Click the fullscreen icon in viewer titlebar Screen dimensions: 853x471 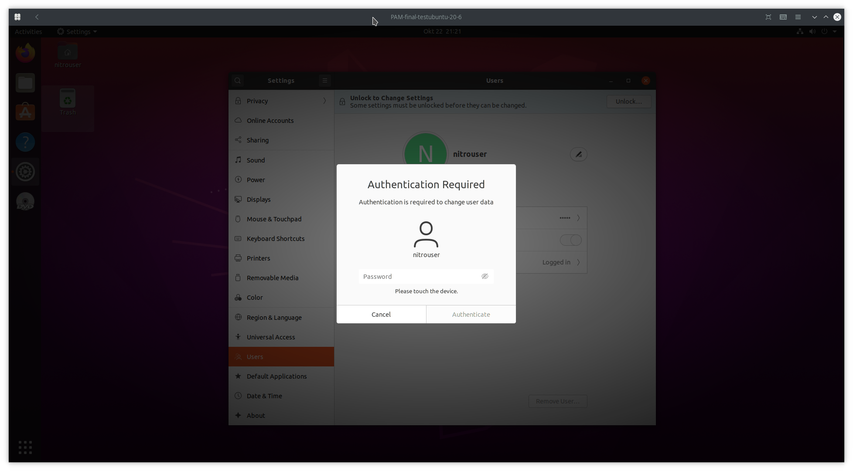click(x=768, y=17)
